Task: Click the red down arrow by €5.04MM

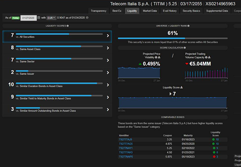Action: (x=187, y=64)
